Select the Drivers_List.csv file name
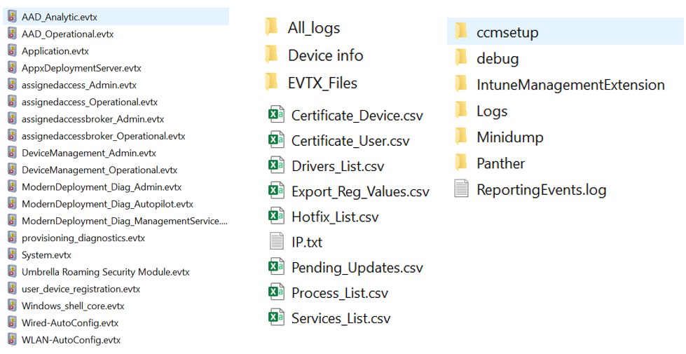The height and width of the screenshot is (354, 686). click(x=338, y=166)
